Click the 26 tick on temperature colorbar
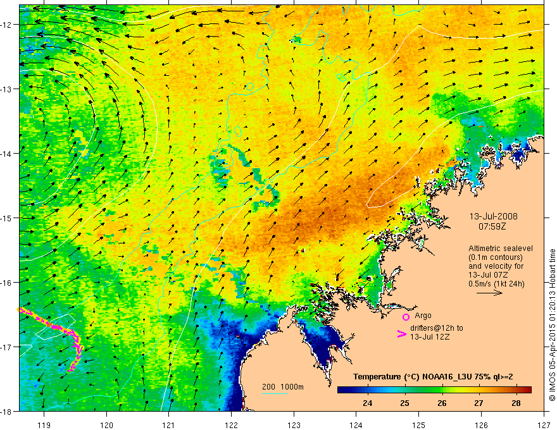 (442, 403)
